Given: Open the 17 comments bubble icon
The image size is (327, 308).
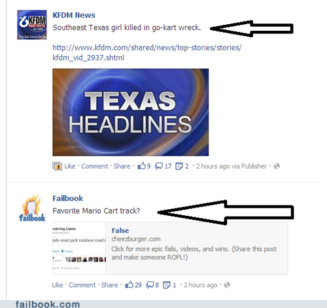Looking at the screenshot, I should click(159, 166).
